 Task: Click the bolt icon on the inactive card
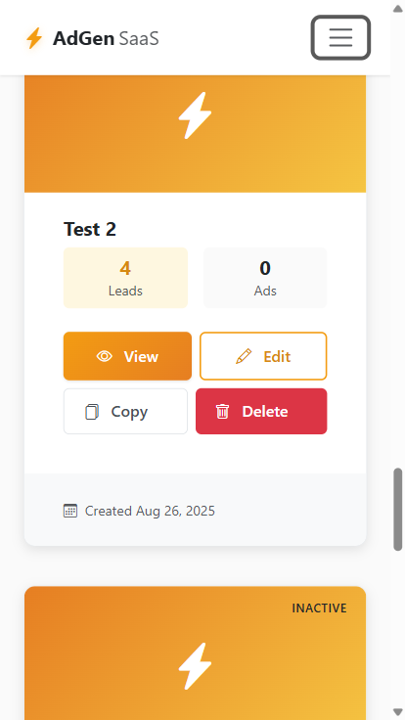195,666
